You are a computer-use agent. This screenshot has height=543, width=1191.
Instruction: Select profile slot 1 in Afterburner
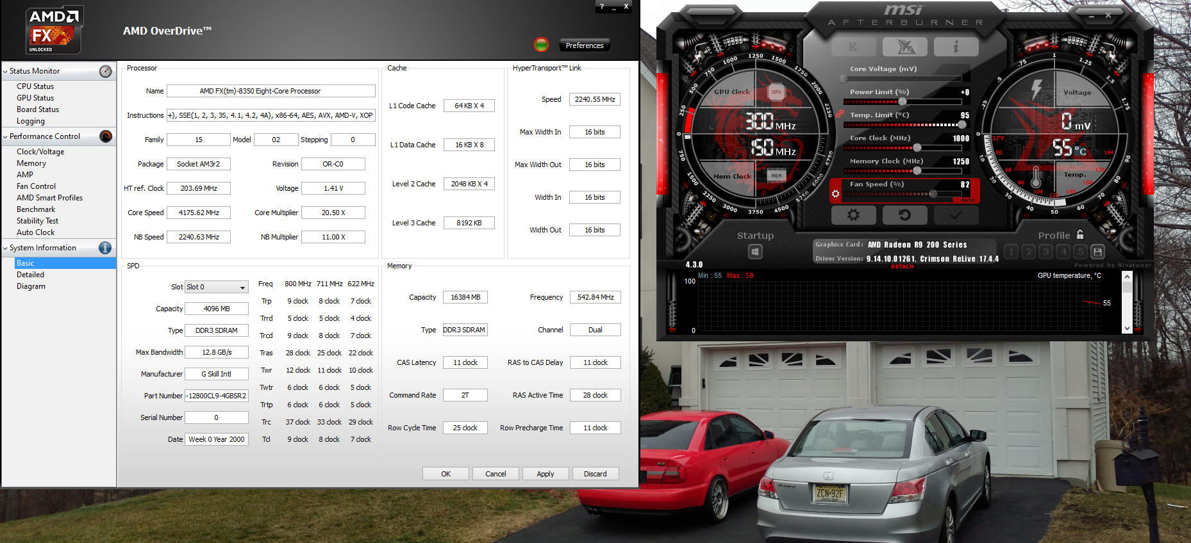(x=1012, y=252)
